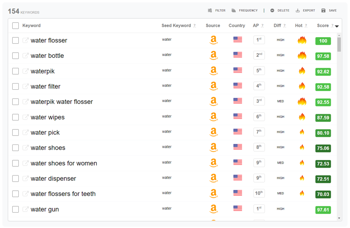Open waterpik external link icon
Screen dimensions: 350x228
25,71
